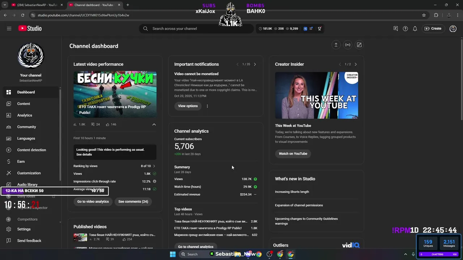Open the tab search dropdown arrow

click(x=4, y=5)
